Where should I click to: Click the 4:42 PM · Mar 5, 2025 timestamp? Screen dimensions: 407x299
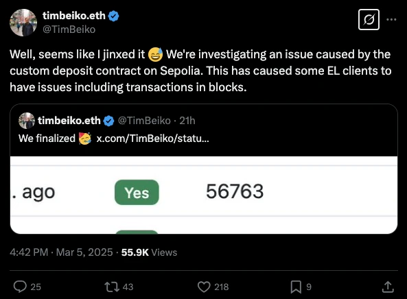click(x=61, y=252)
